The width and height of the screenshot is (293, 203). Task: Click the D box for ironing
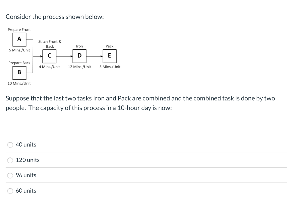click(79, 56)
